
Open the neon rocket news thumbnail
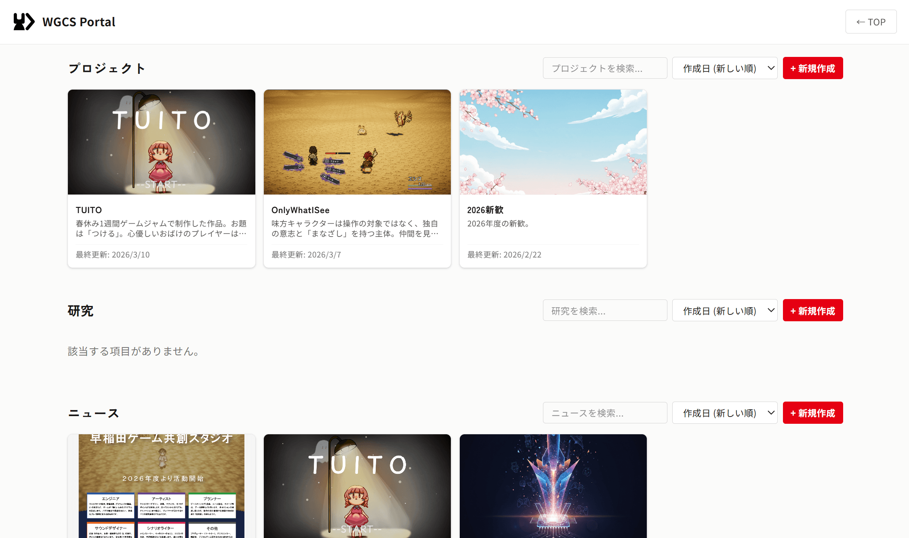coord(553,486)
